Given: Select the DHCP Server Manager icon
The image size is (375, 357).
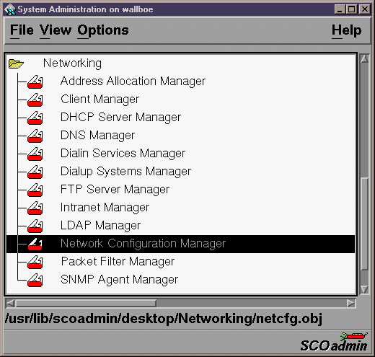Looking at the screenshot, I should tap(35, 118).
